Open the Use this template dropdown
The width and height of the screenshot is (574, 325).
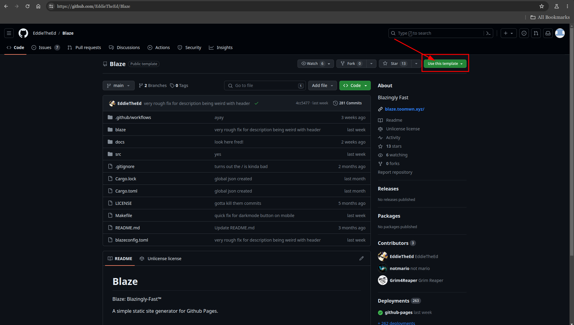click(445, 64)
